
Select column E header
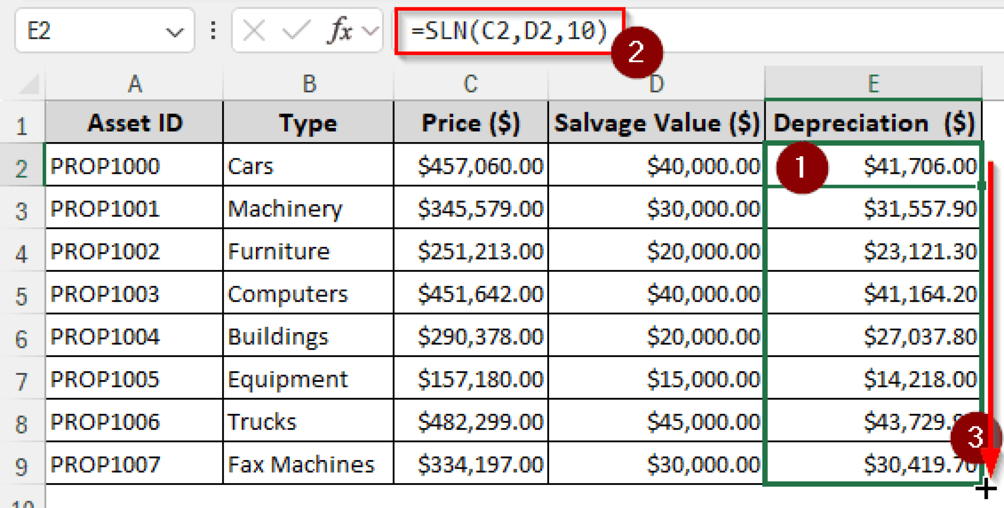click(x=874, y=83)
